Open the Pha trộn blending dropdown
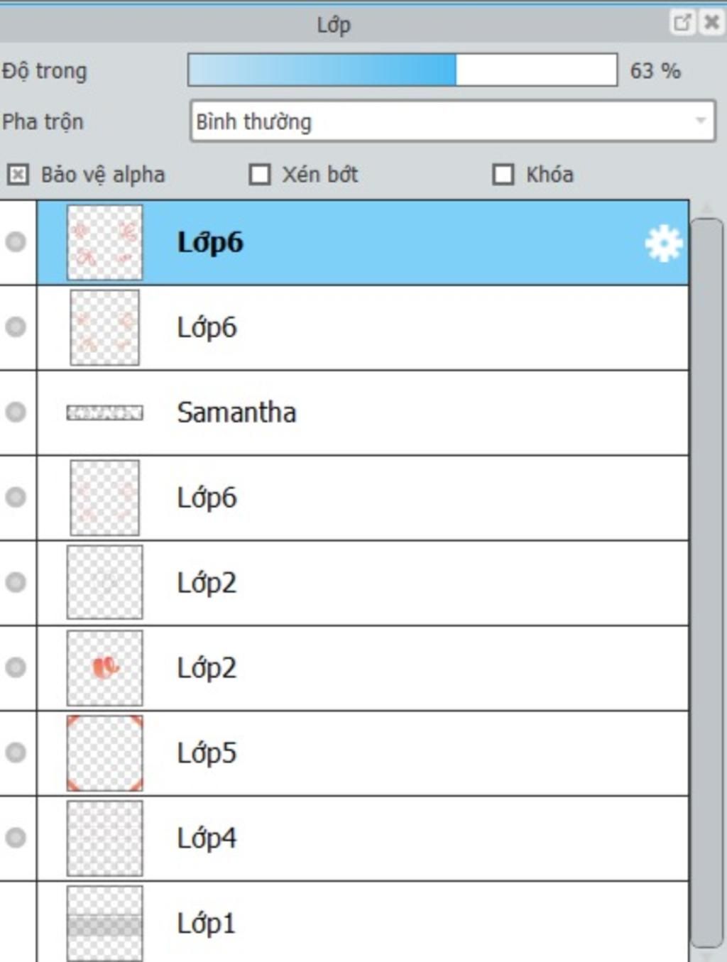This screenshot has height=962, width=727. click(452, 121)
